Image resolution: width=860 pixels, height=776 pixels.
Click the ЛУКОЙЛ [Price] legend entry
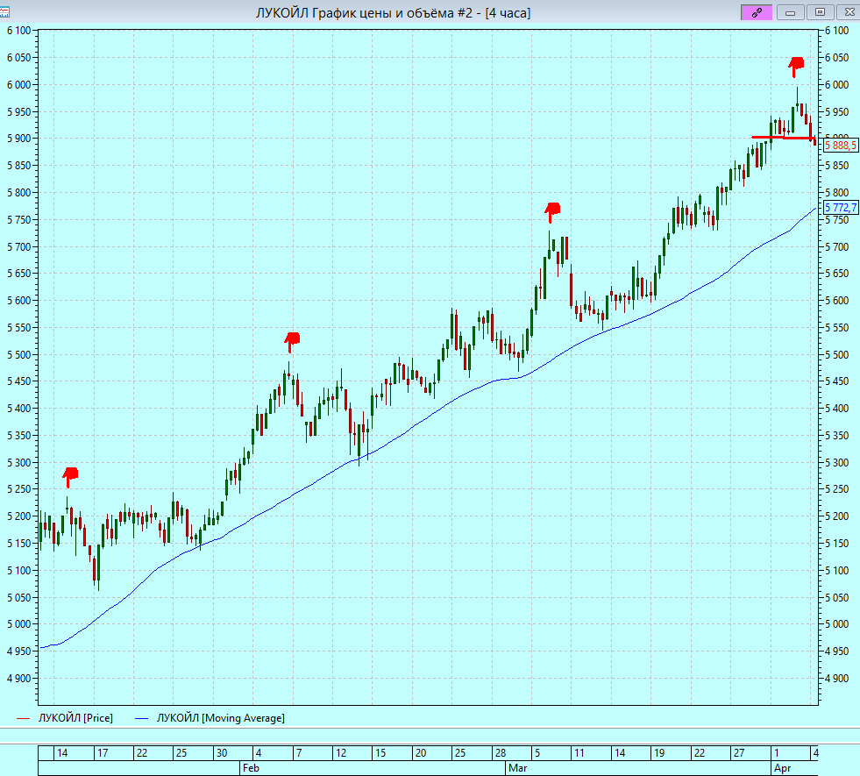coord(75,718)
